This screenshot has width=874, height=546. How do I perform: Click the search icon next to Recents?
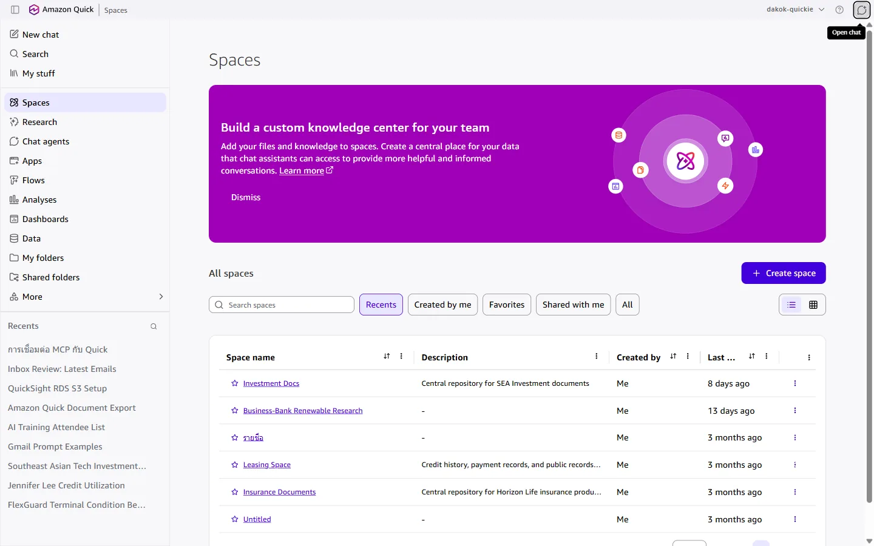154,326
